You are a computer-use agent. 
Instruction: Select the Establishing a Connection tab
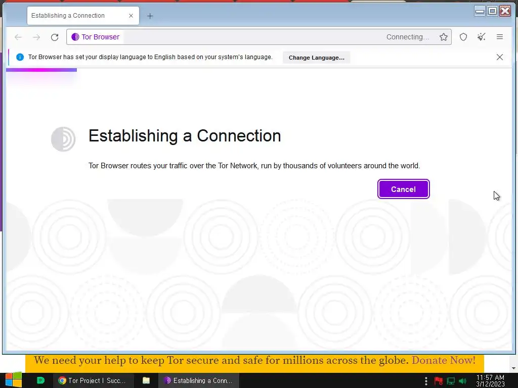tap(83, 16)
